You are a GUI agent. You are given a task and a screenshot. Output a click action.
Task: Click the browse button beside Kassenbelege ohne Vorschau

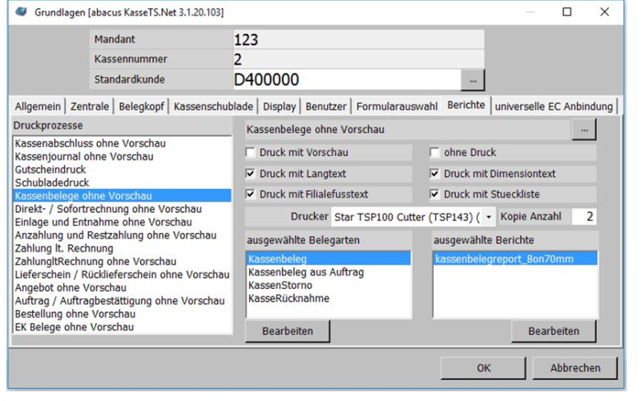pos(584,129)
